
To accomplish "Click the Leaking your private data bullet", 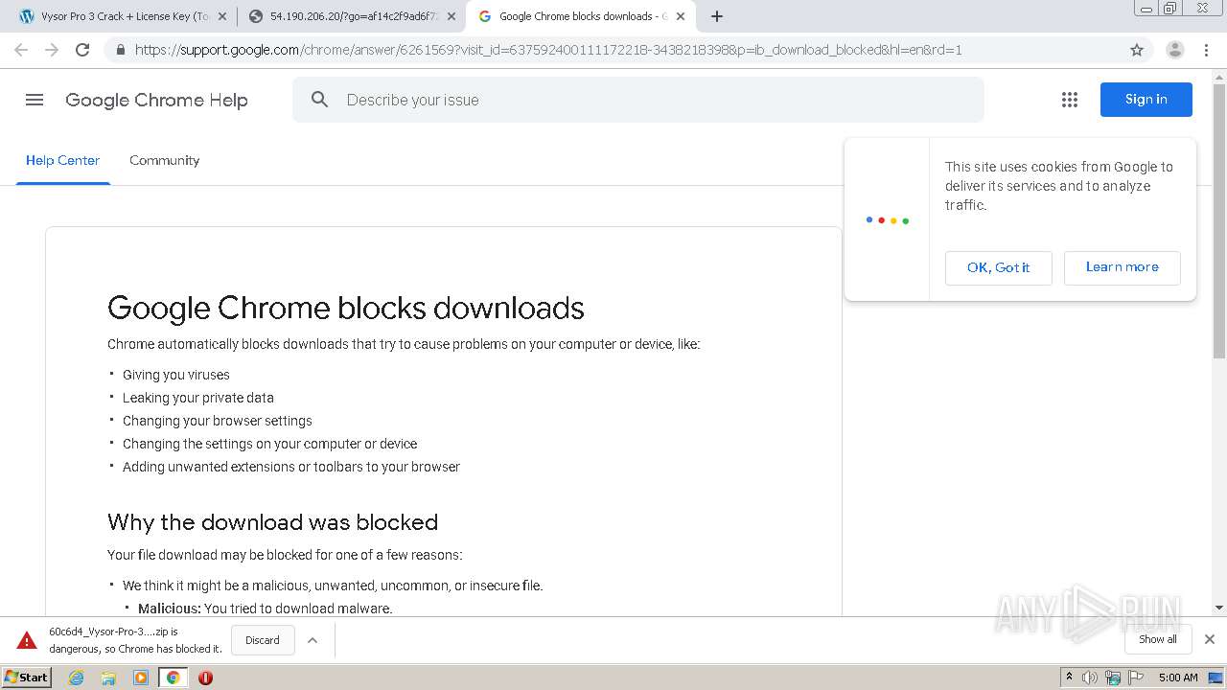I will 198,398.
